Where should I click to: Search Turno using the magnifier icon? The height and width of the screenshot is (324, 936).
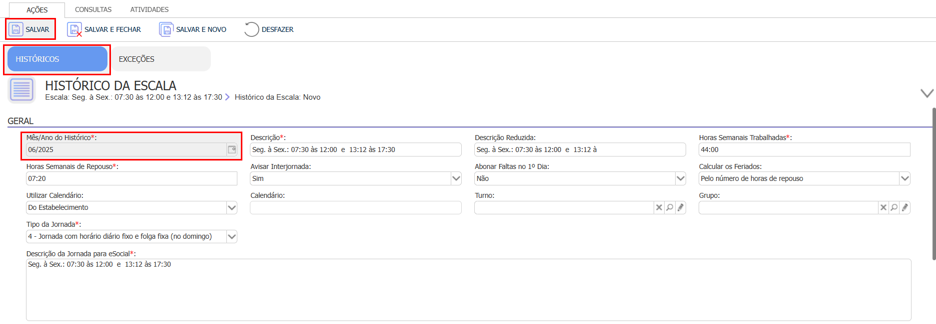point(670,208)
